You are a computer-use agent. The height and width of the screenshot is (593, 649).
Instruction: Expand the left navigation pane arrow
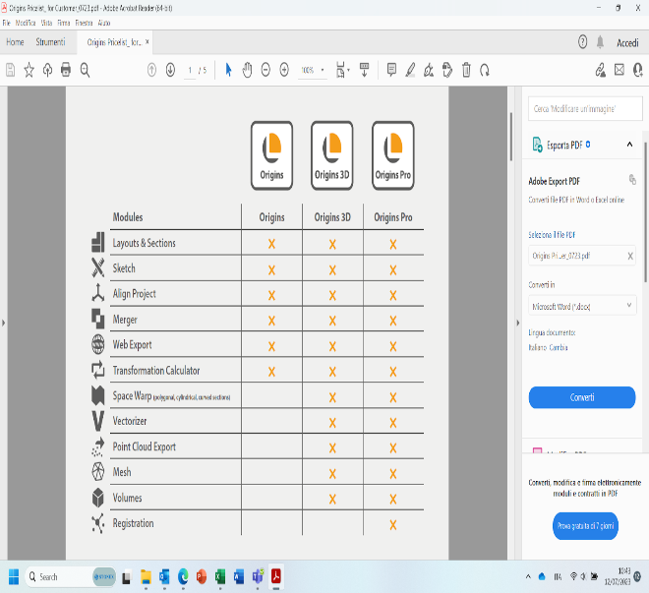[3, 323]
